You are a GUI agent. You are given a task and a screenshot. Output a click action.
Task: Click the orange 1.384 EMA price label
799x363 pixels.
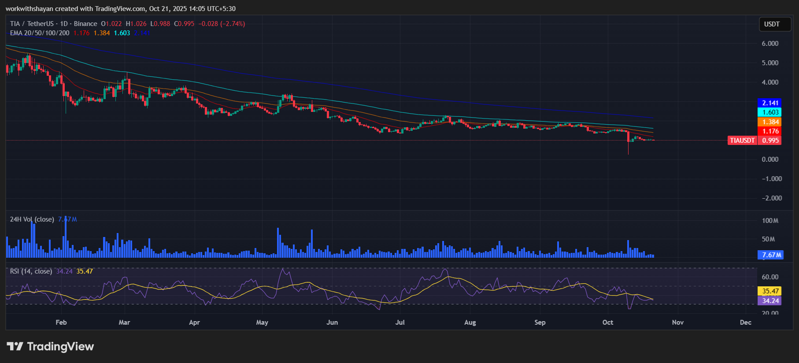(770, 122)
